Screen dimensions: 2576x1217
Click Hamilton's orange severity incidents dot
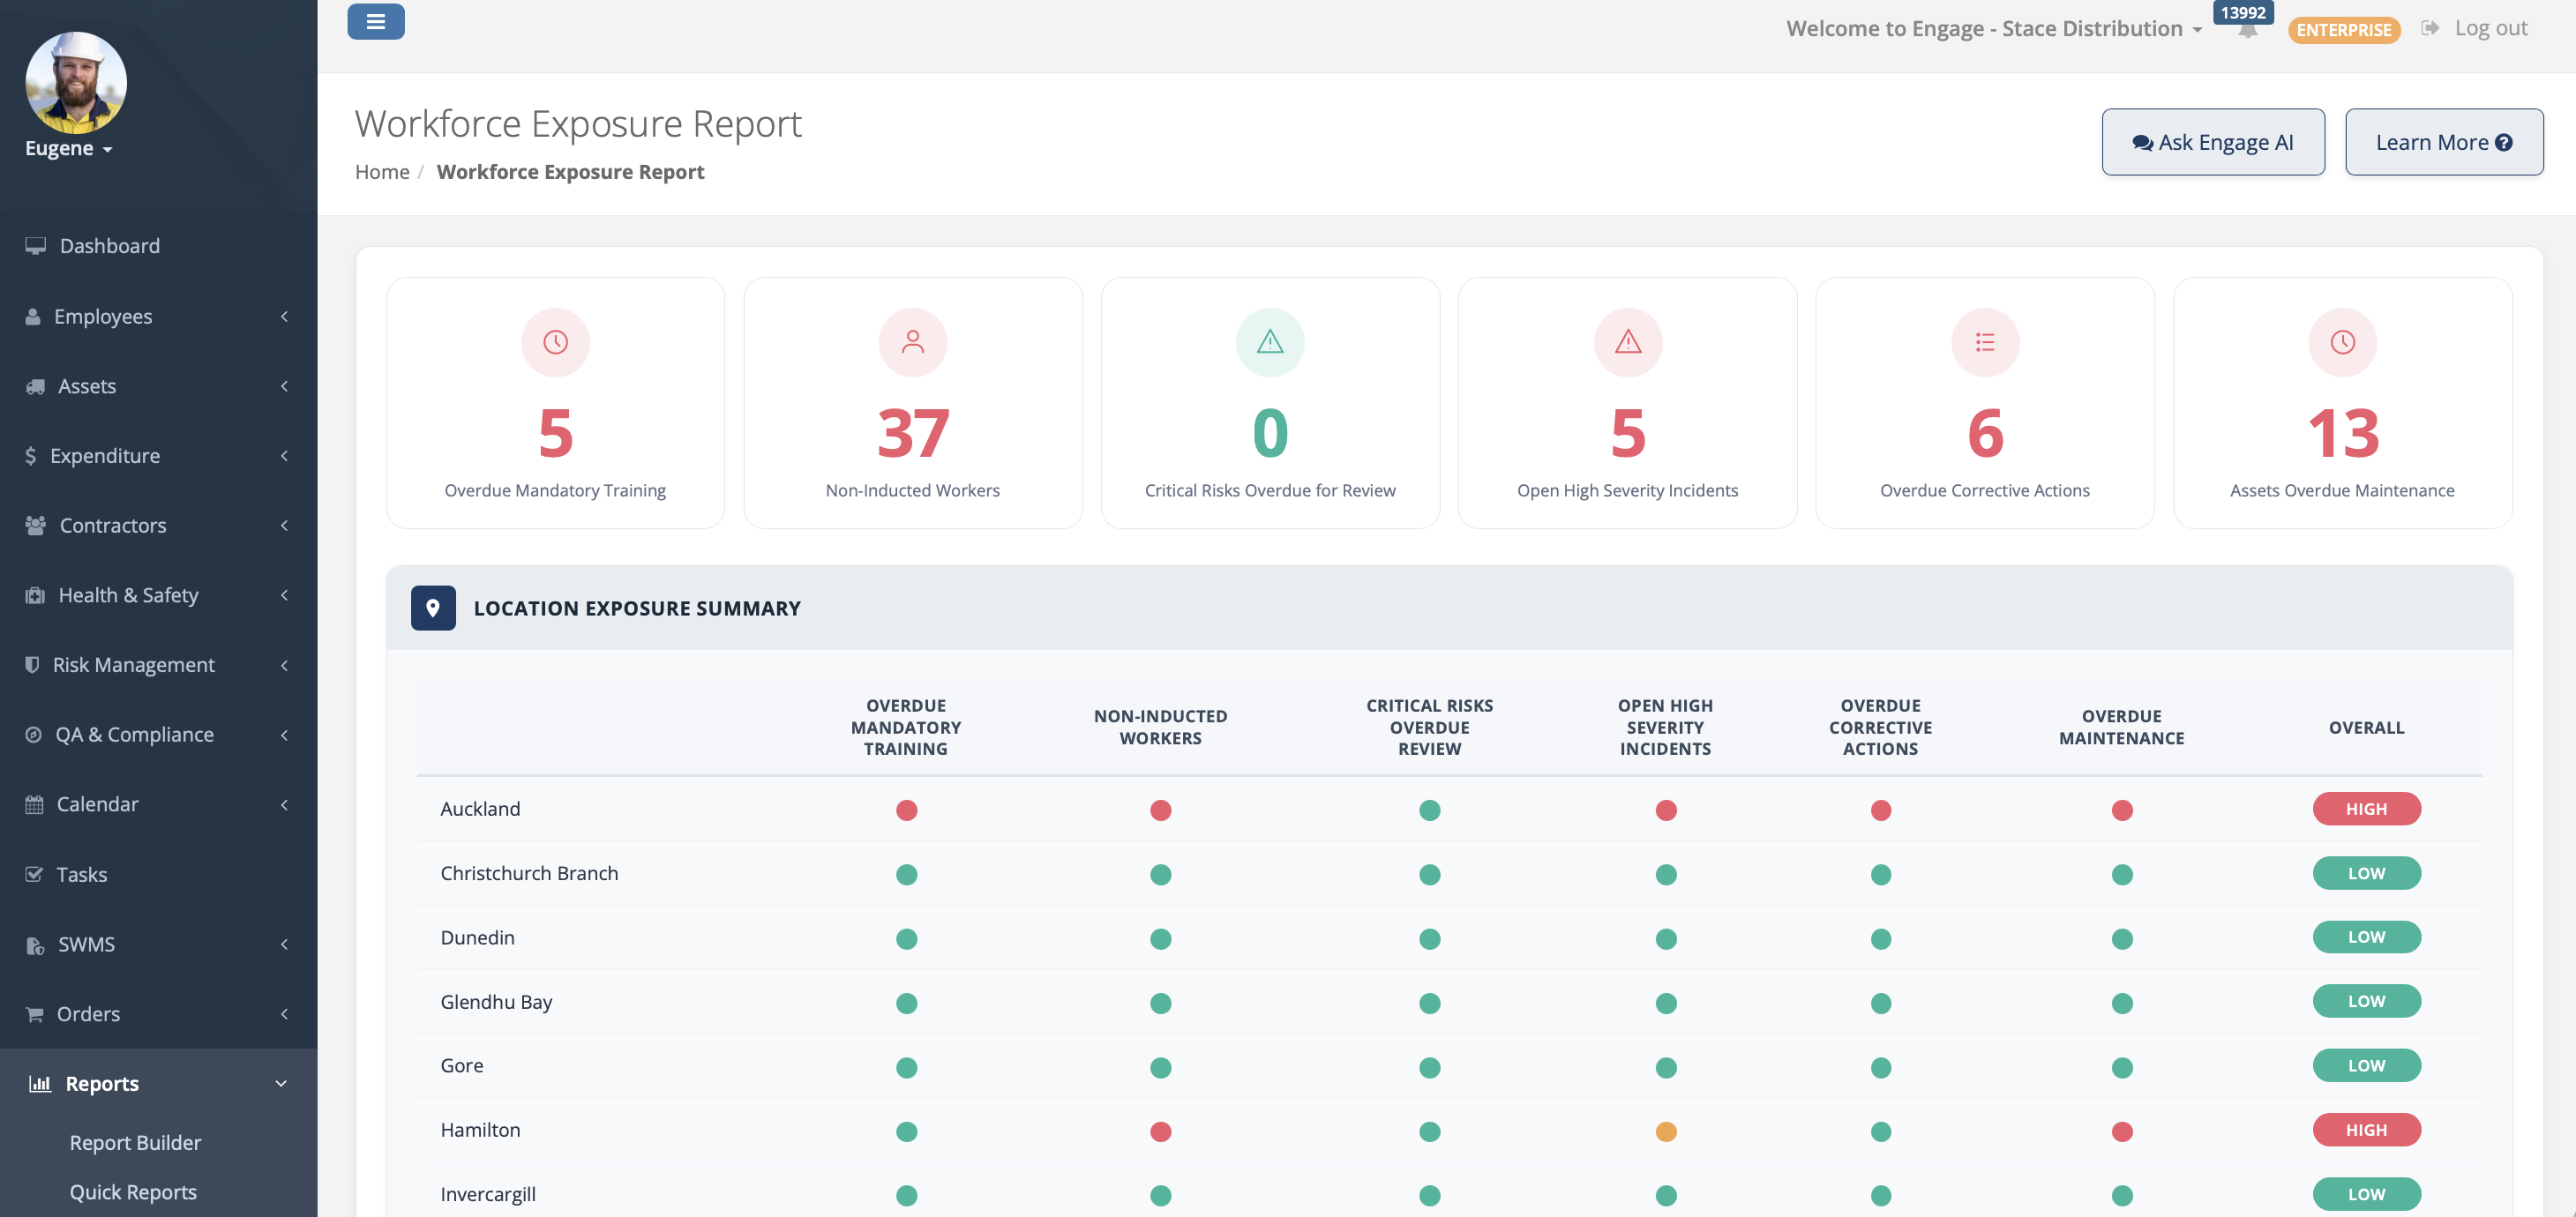tap(1665, 1132)
